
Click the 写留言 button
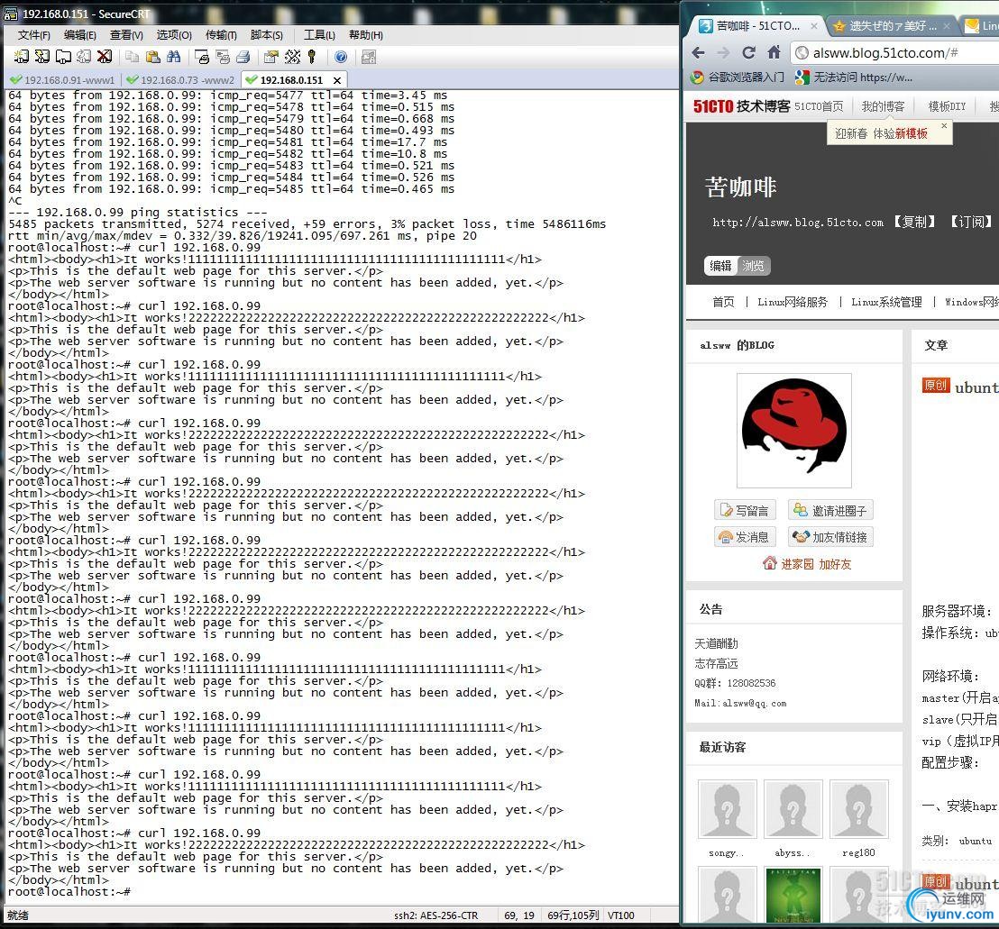coord(745,511)
